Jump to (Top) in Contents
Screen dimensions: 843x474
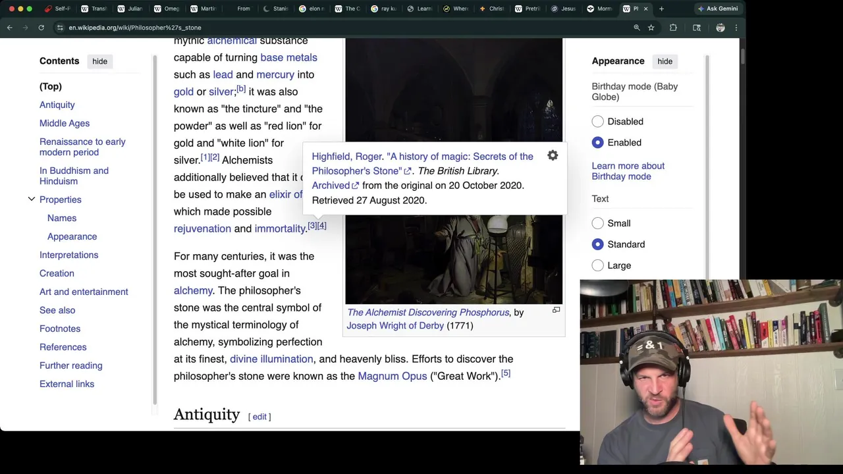tap(51, 86)
